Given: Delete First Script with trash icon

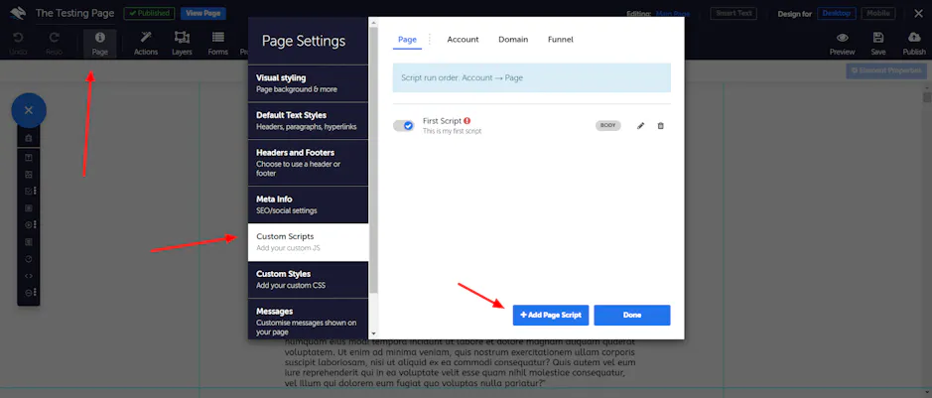Looking at the screenshot, I should tap(660, 126).
